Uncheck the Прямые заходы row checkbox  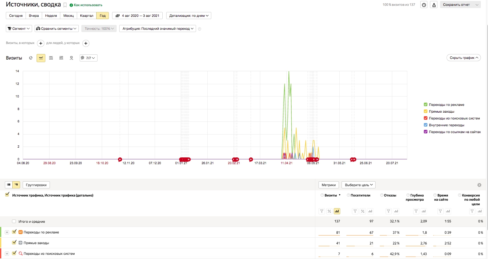14,242
